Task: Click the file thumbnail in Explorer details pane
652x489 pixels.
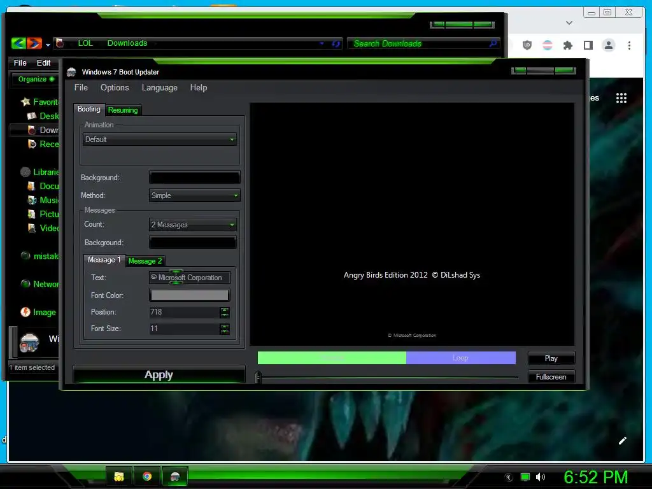Action: tap(29, 342)
